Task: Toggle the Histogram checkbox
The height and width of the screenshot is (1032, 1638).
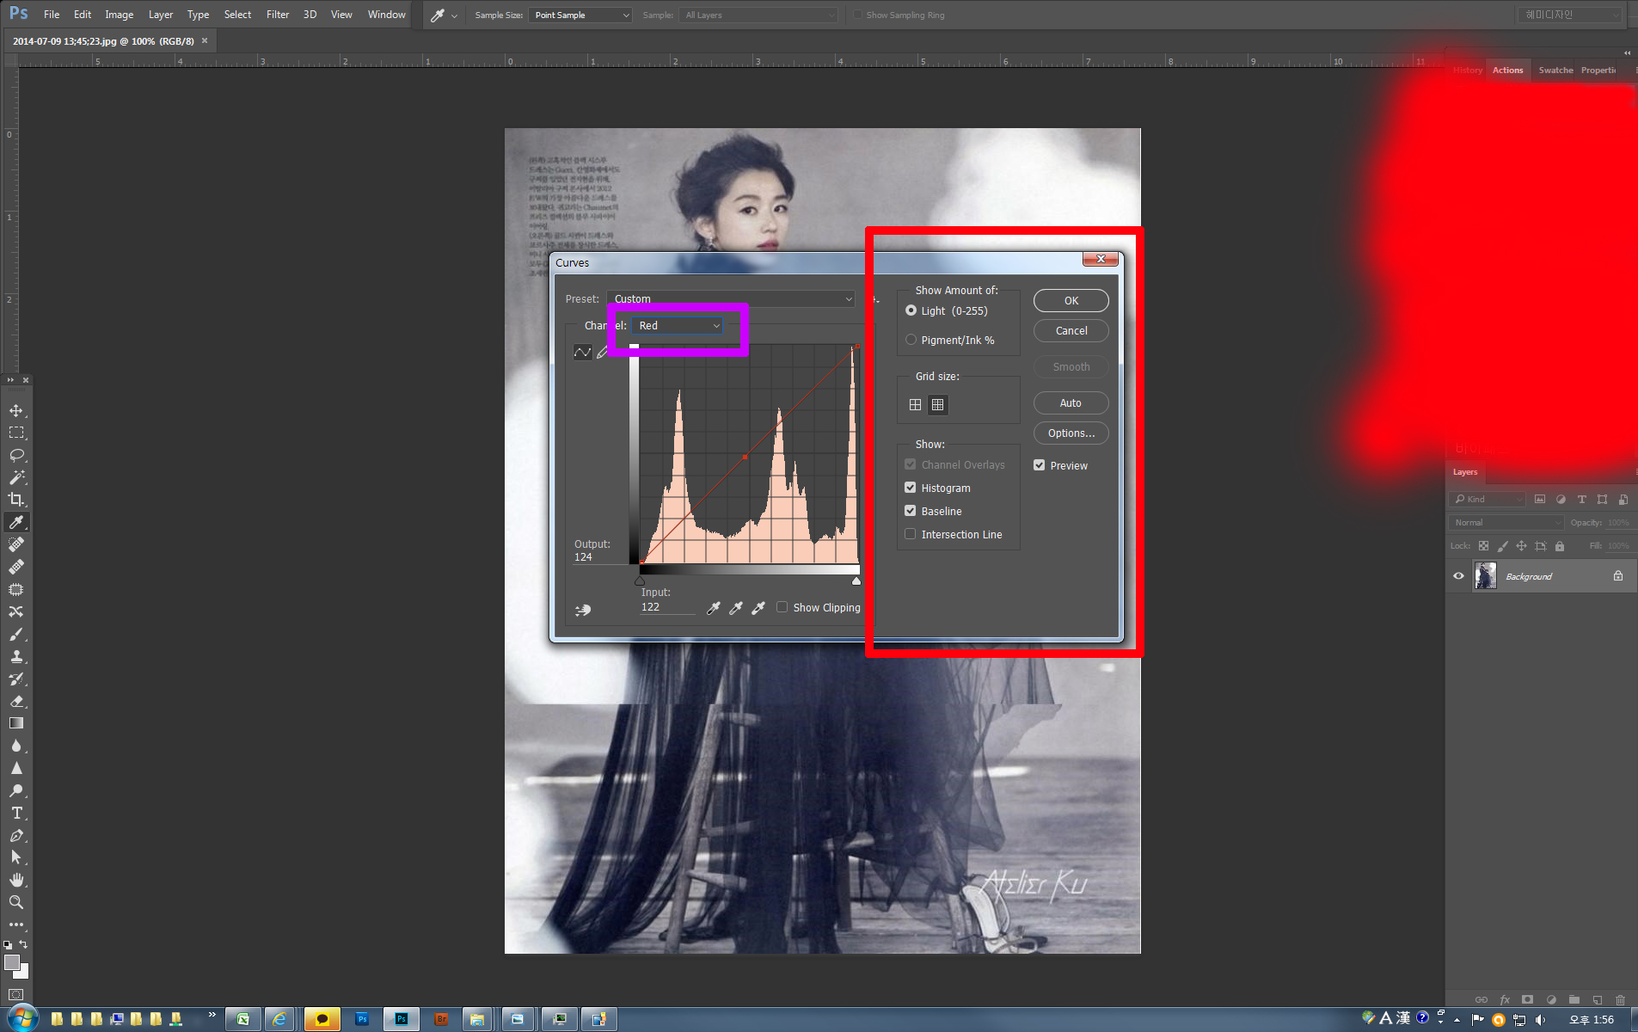Action: pos(911,488)
